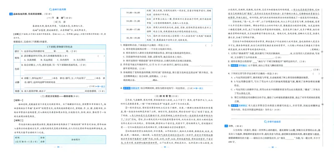Click the 时间 header cell of the schedule table
The height and width of the screenshot is (154, 334).
pyautogui.click(x=26, y=139)
